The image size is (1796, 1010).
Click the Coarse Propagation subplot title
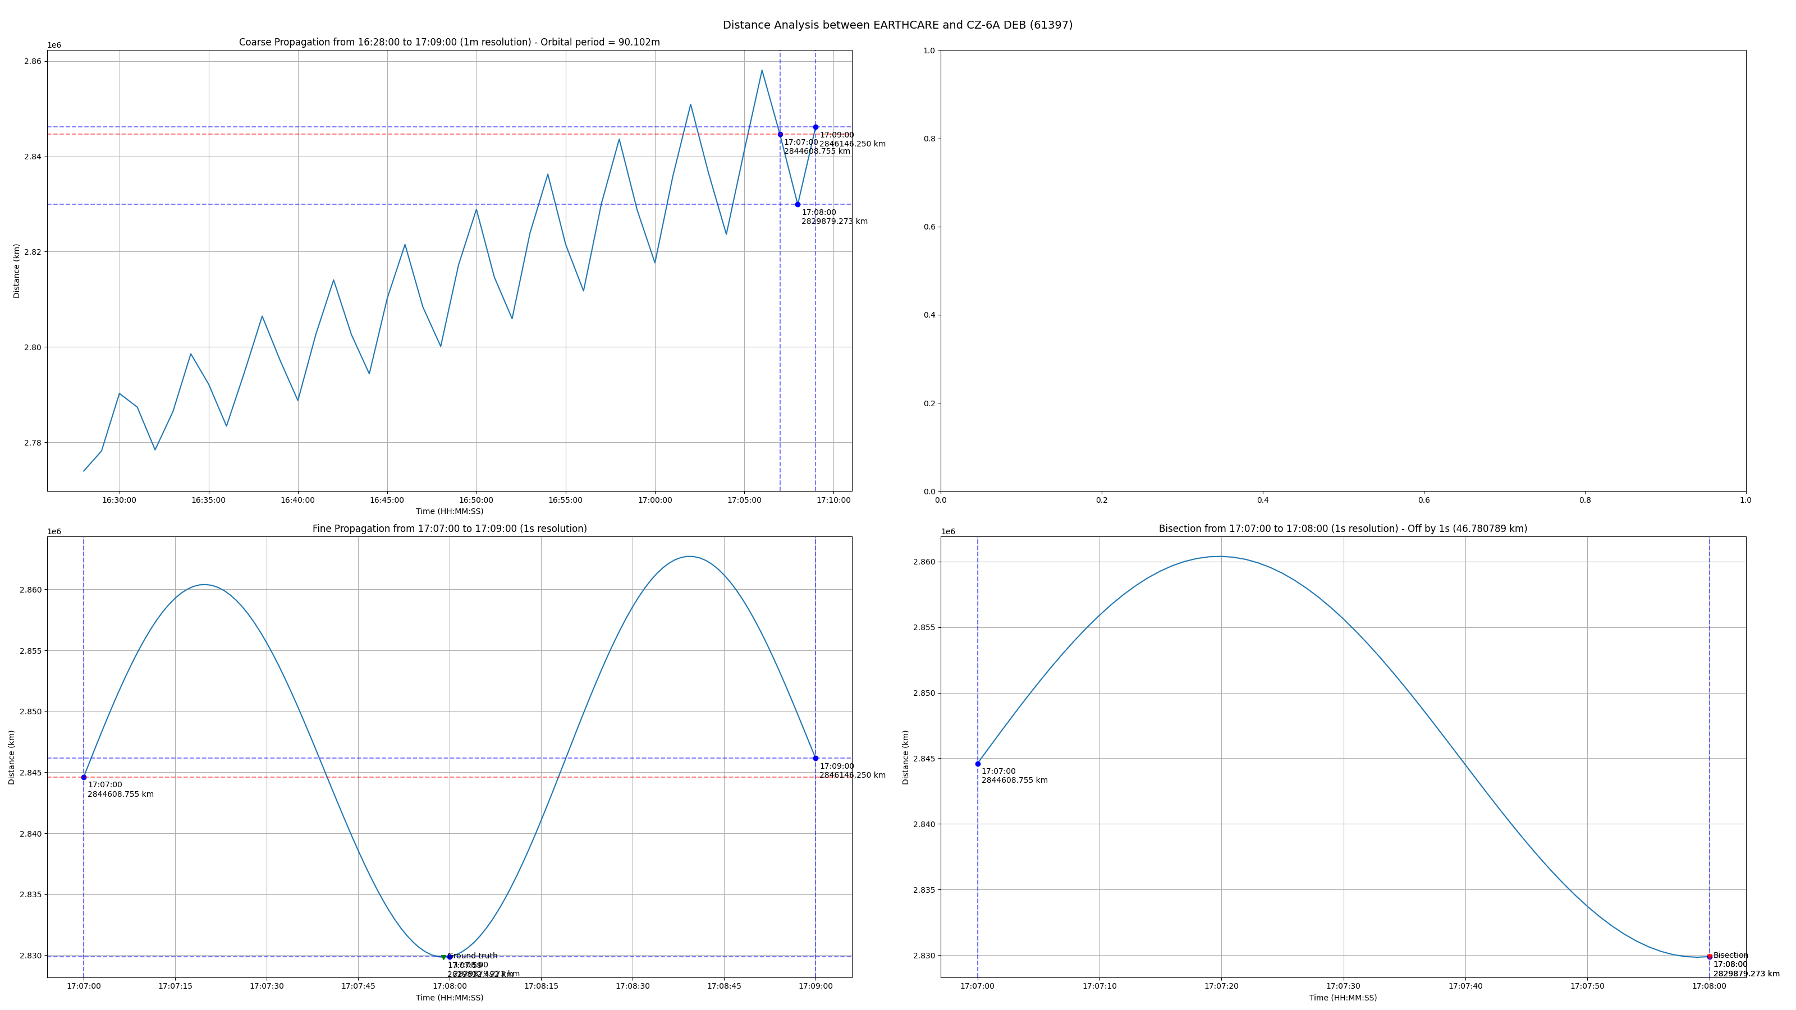(x=449, y=43)
